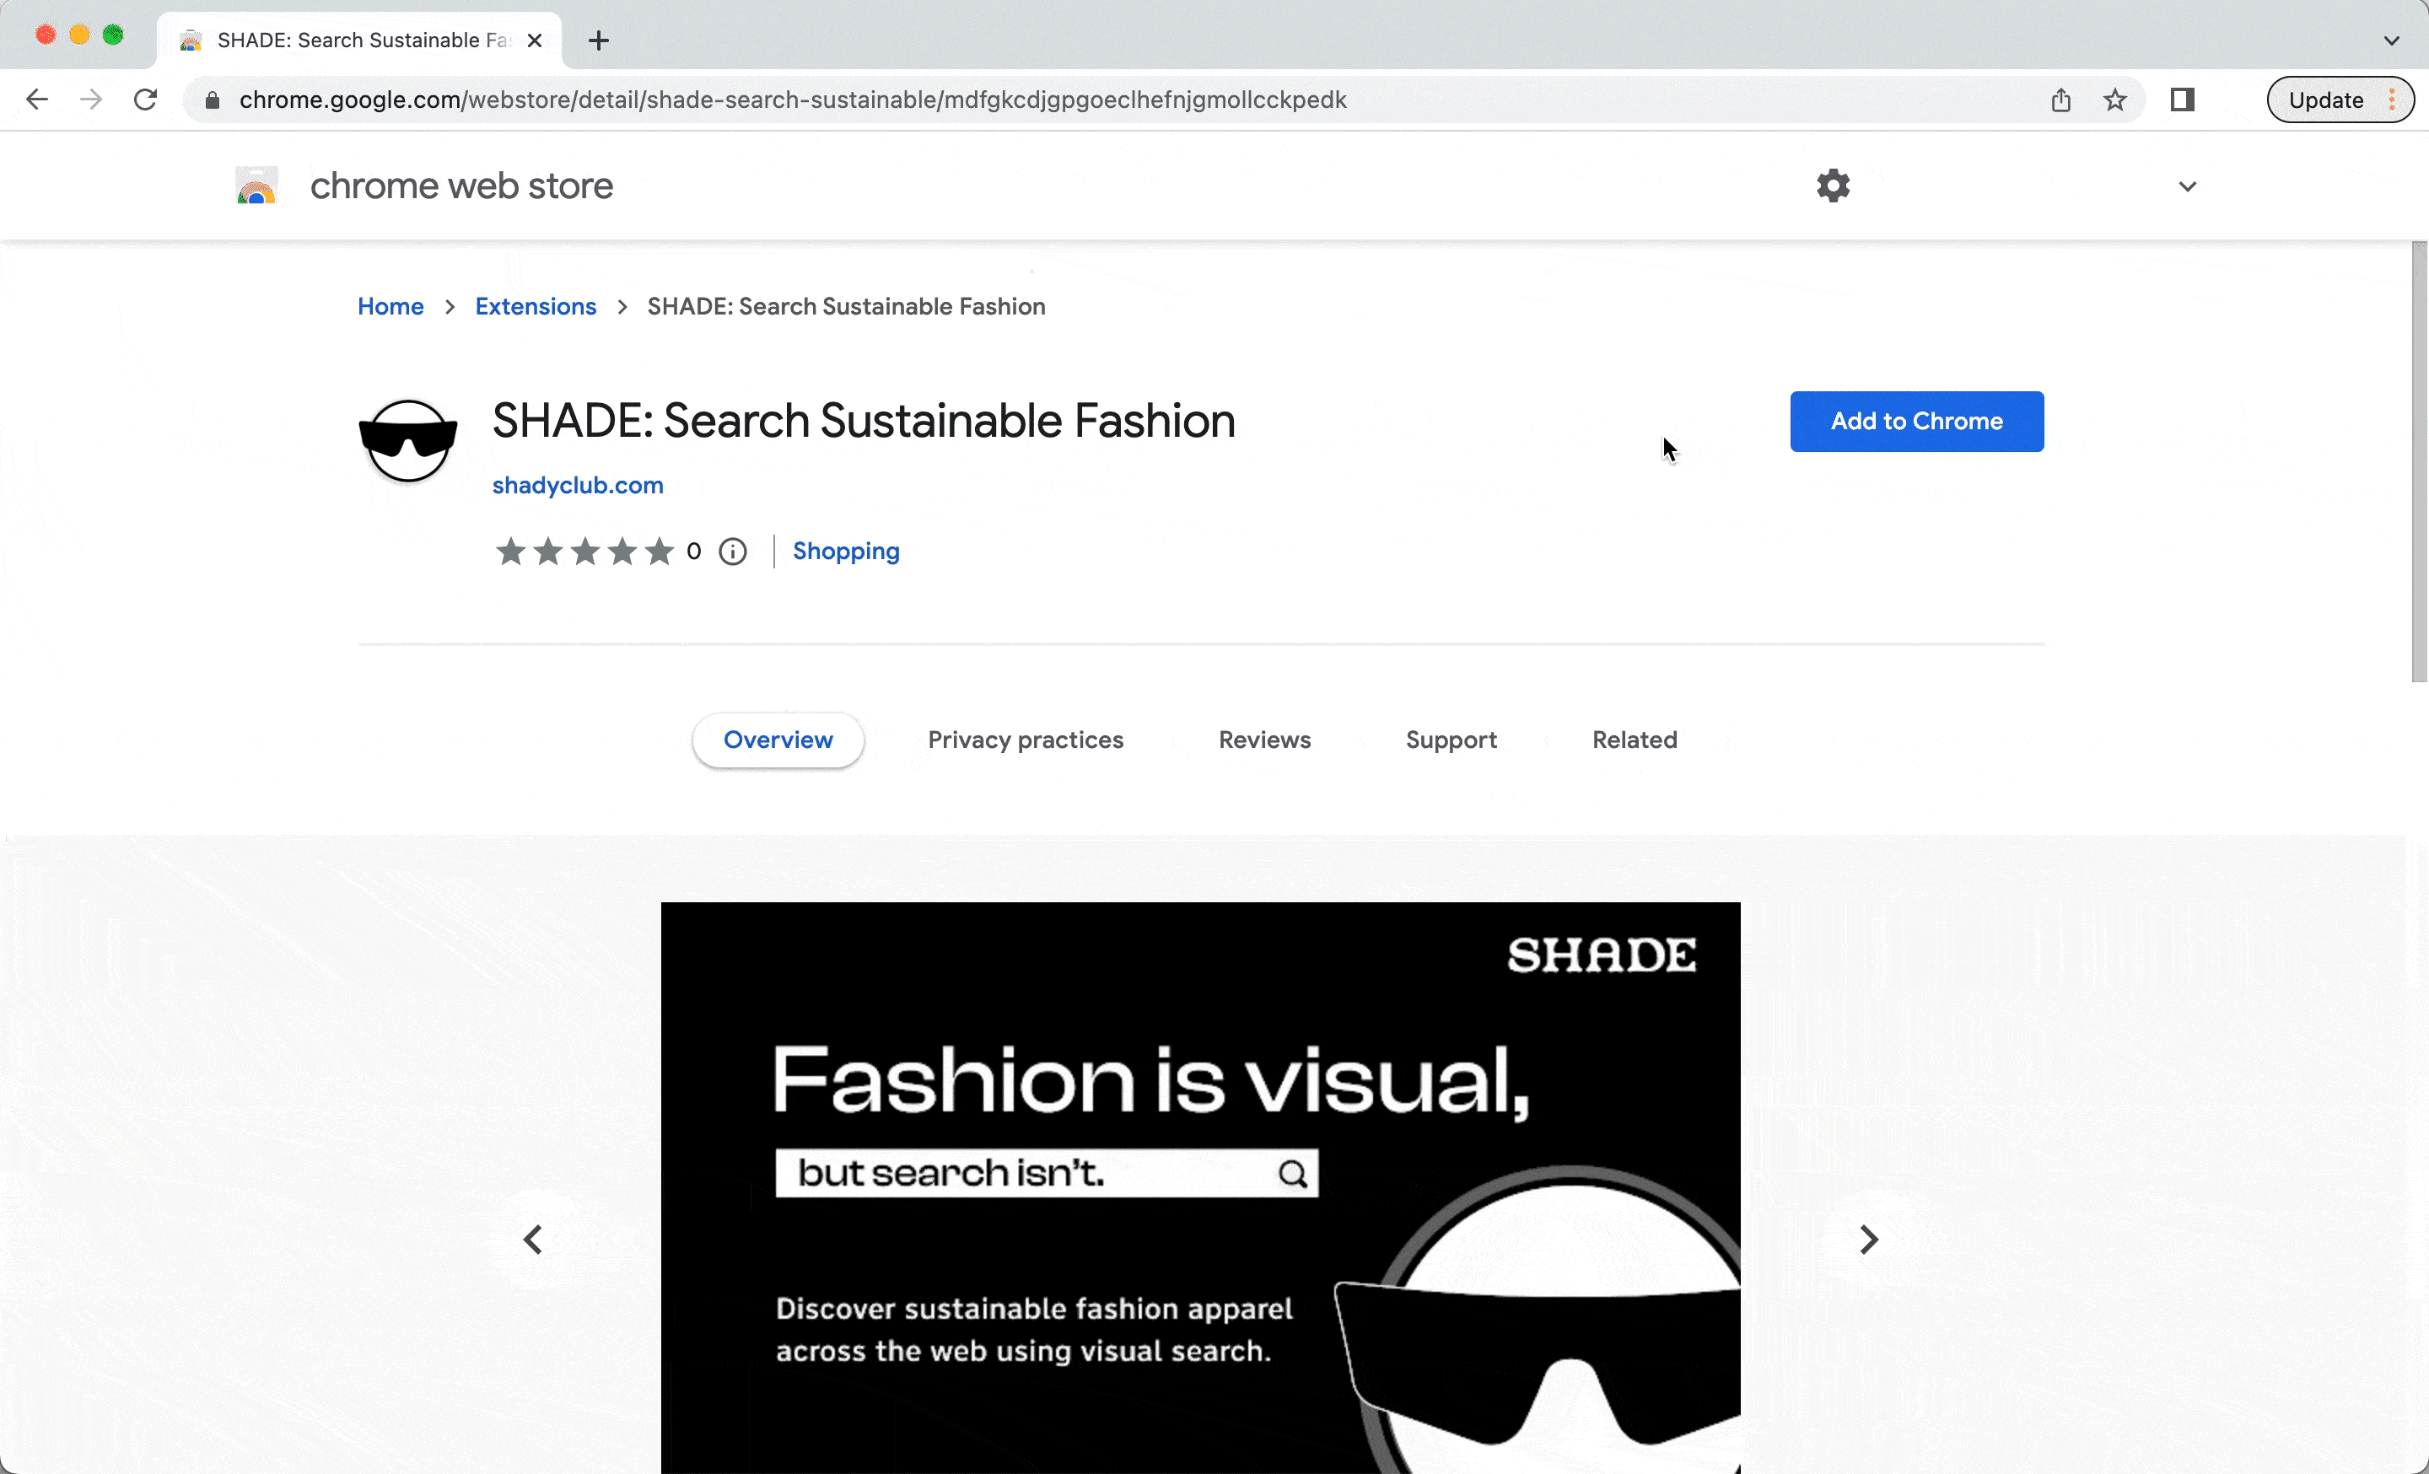Viewport: 2429px width, 1474px height.
Task: Click the extension title heading
Action: [x=864, y=421]
